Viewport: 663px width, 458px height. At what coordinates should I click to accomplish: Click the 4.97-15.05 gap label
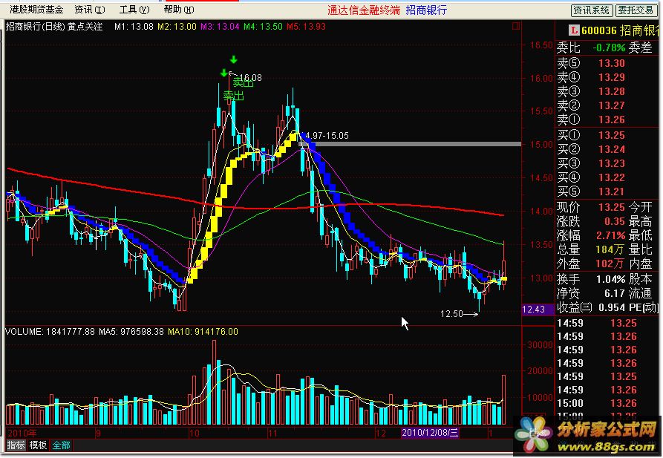(327, 136)
